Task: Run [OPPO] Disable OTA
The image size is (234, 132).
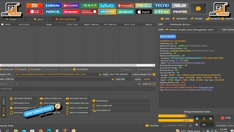Action: pos(51,99)
